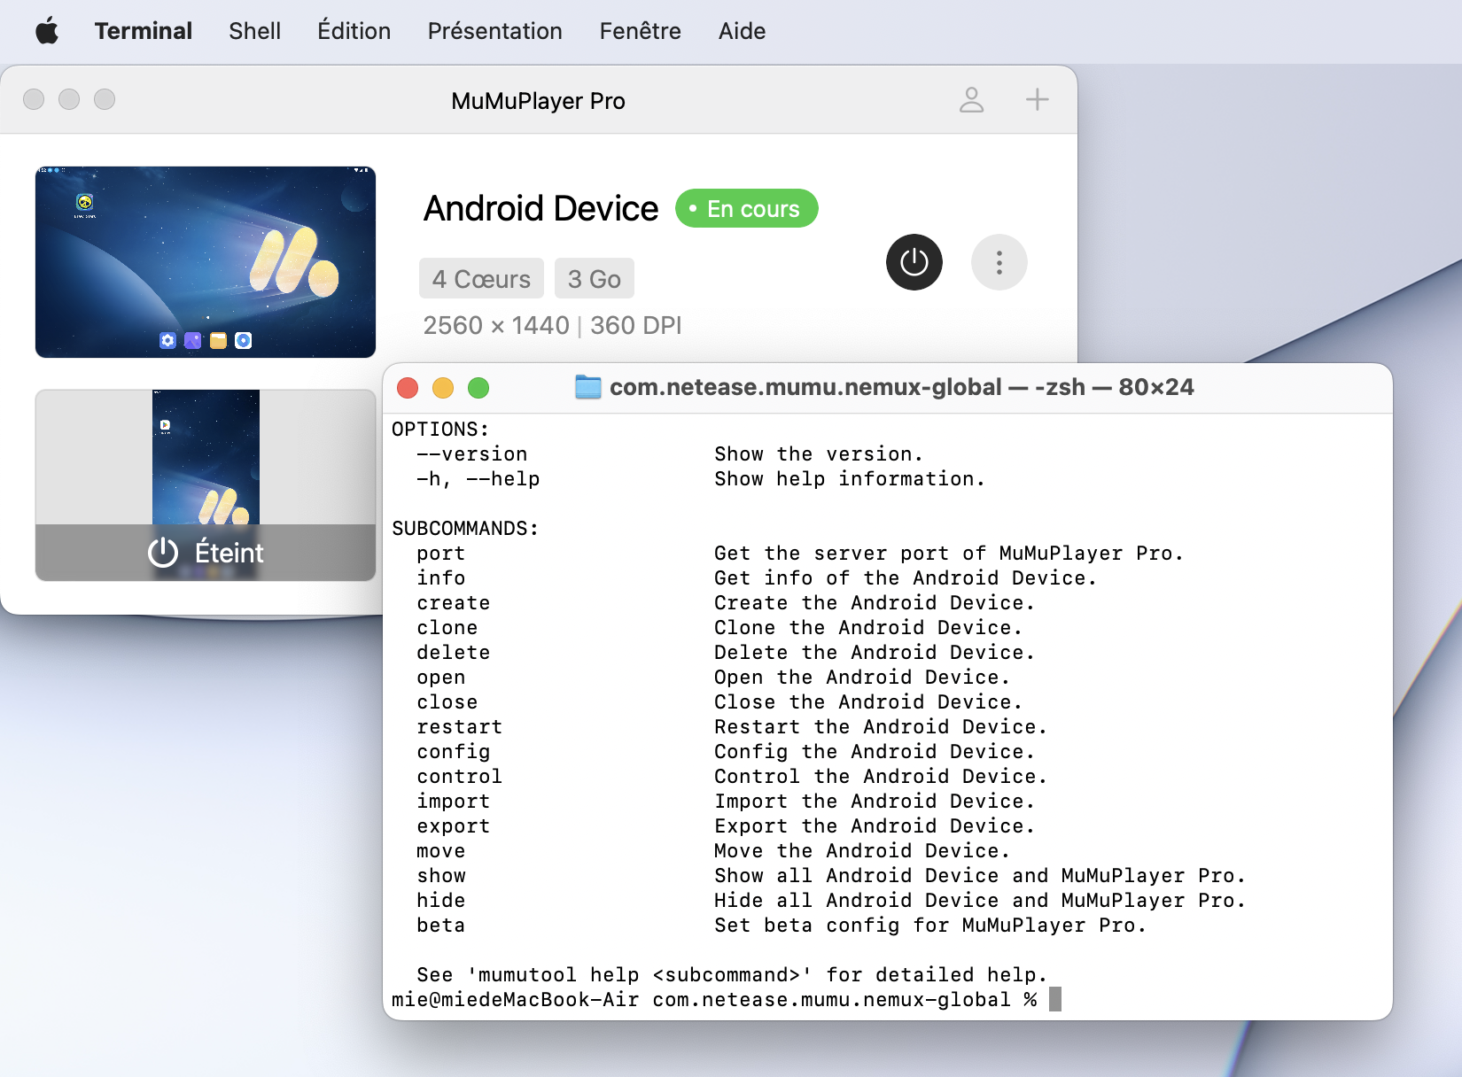Click the Éteint powered-off device thumbnail
Viewport: 1462px width, 1077px height.
pyautogui.click(x=206, y=485)
